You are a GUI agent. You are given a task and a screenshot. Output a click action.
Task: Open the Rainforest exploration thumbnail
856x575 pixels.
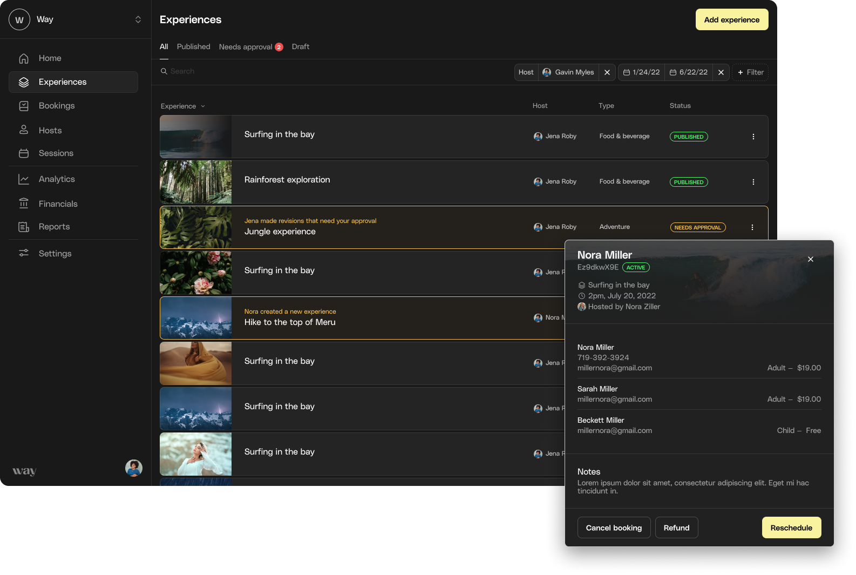[196, 182]
